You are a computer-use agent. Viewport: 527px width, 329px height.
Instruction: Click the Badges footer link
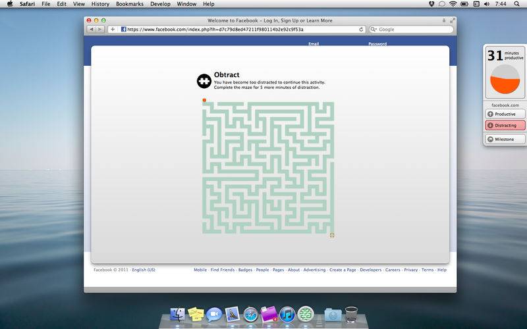click(x=245, y=270)
